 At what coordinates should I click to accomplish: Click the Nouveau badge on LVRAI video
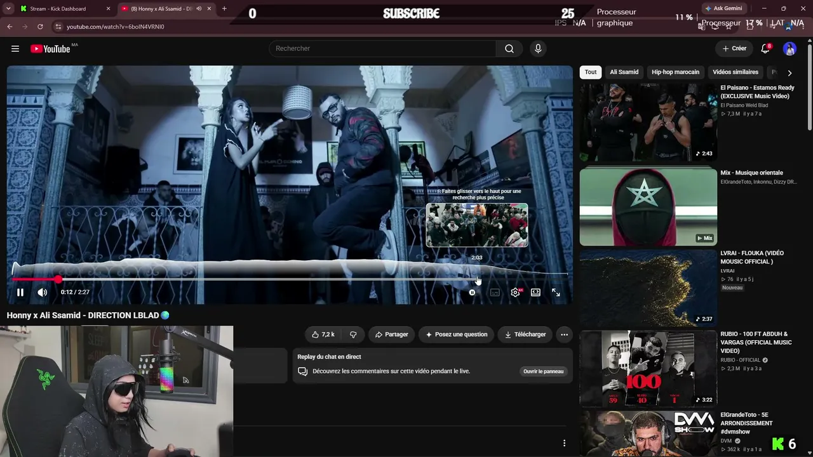pyautogui.click(x=732, y=288)
